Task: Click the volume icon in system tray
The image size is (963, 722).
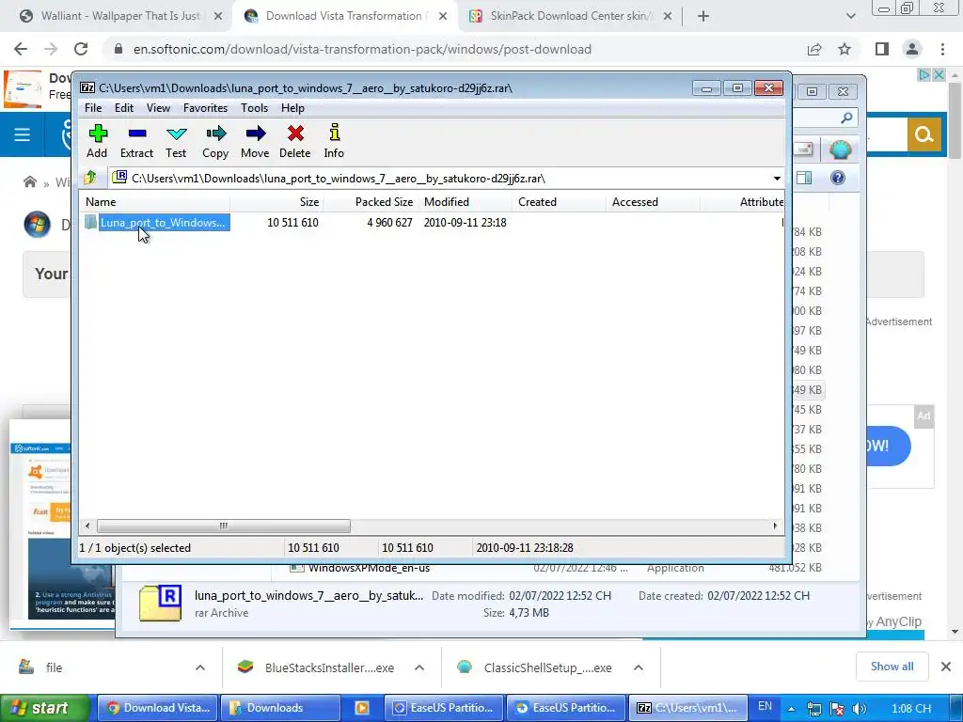Action: (x=860, y=709)
